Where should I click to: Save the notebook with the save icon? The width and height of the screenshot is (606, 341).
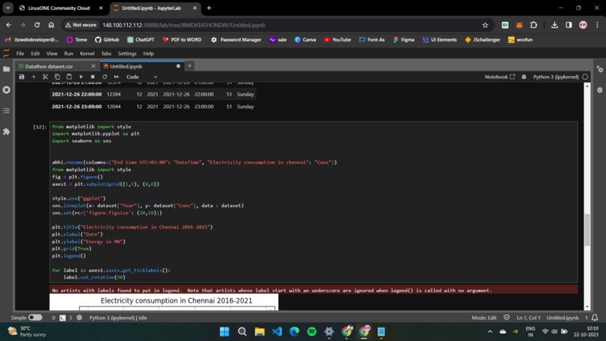coord(22,77)
